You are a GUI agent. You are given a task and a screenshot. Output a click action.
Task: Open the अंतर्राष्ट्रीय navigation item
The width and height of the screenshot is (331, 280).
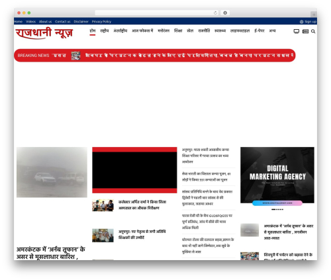point(120,31)
